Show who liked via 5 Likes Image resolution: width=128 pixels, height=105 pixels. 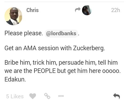tap(15, 96)
